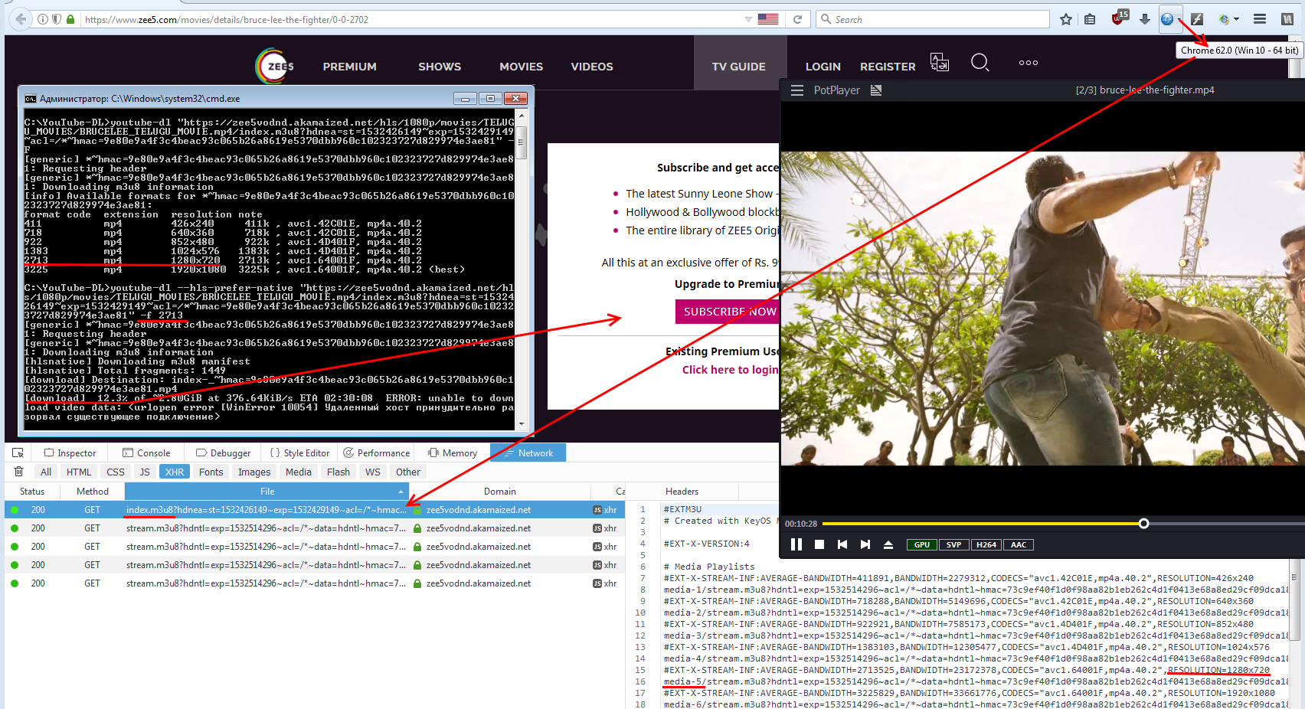Viewport: 1305px width, 709px height.
Task: Toggle the CSS network filter
Action: (x=116, y=472)
